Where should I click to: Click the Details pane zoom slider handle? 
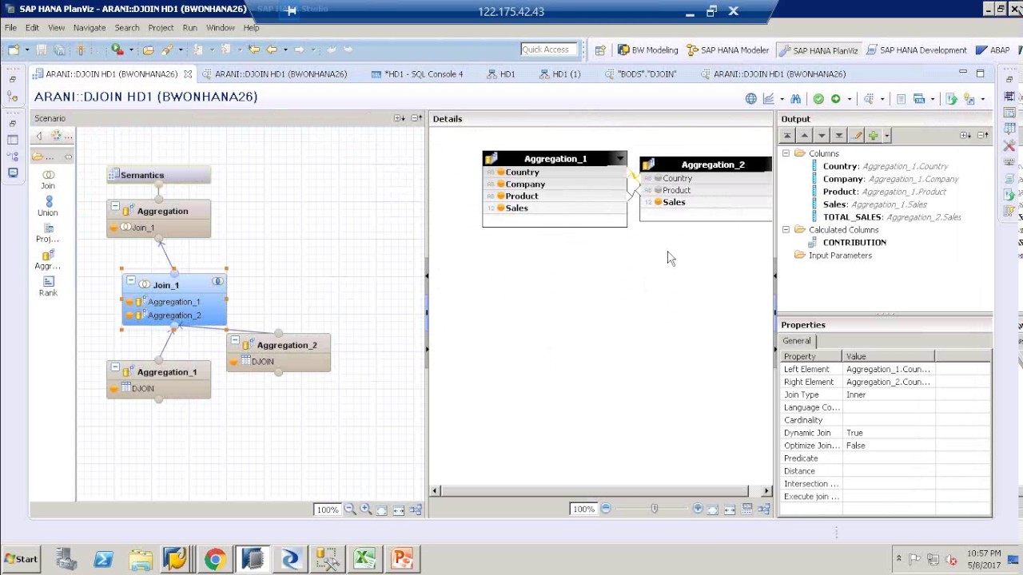[655, 509]
